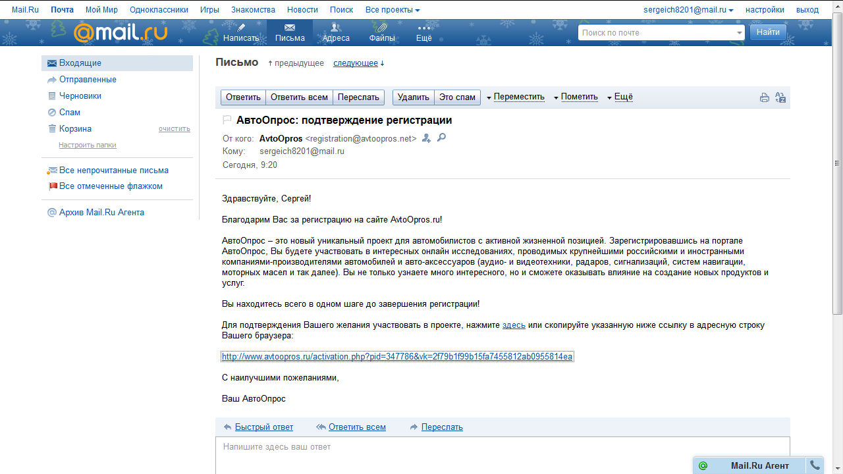843x474 pixels.
Task: Click Настроить папки link
Action: click(x=88, y=145)
